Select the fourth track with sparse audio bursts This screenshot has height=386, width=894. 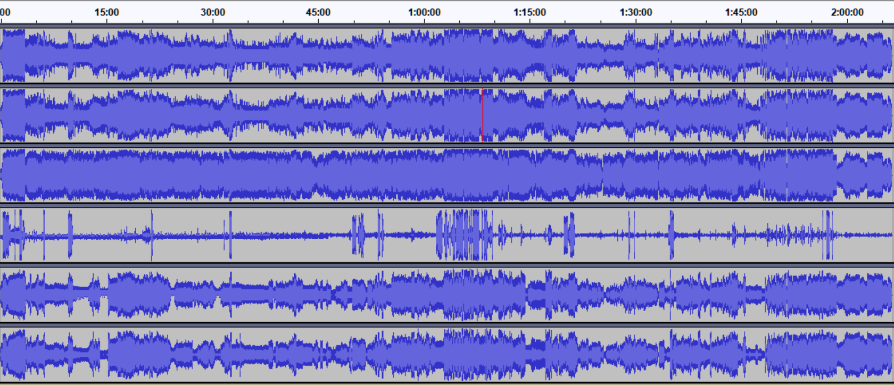click(x=447, y=235)
